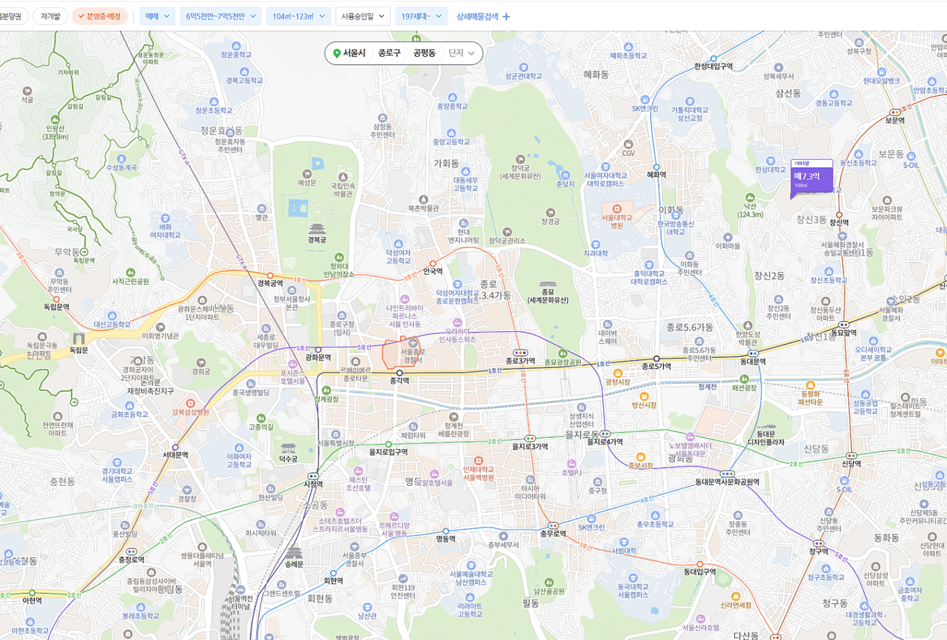Click the 충정로역 station marker
The height and width of the screenshot is (640, 947).
[131, 552]
